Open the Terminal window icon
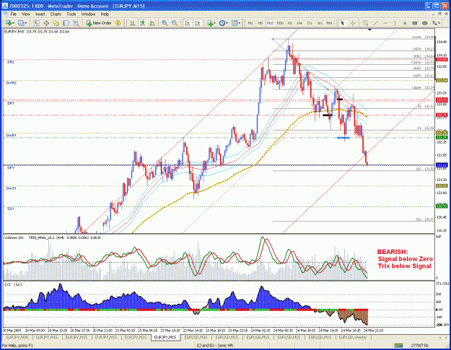The image size is (451, 350). [66, 23]
